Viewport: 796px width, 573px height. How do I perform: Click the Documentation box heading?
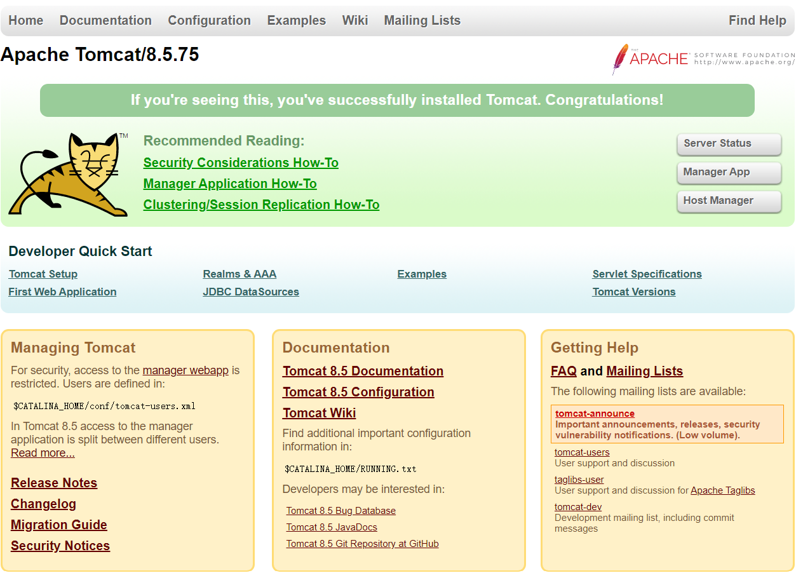[x=336, y=348]
